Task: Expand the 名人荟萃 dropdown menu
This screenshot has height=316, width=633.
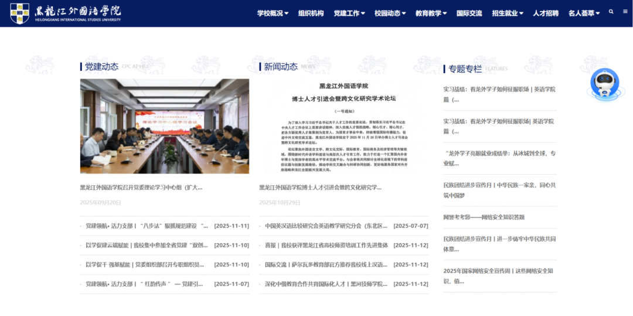Action: 584,13
